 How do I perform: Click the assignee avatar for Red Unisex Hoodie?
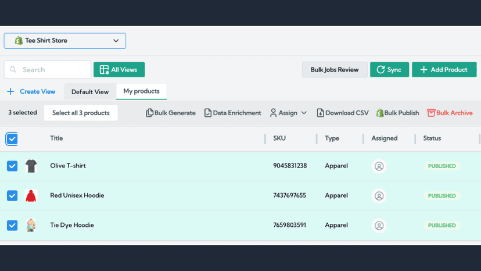[379, 196]
